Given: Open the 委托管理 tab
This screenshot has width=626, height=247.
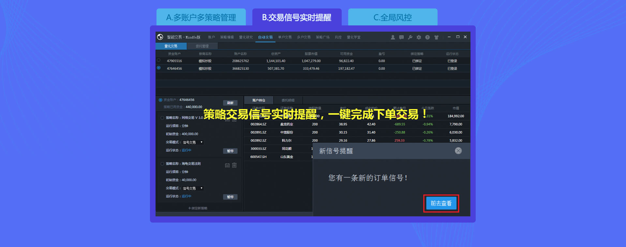Looking at the screenshot, I should [202, 46].
